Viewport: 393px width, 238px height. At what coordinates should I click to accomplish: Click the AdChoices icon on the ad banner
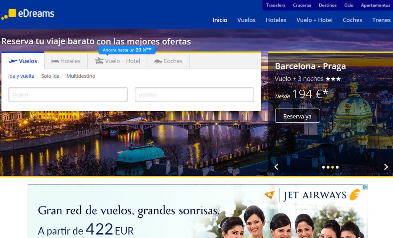click(365, 187)
